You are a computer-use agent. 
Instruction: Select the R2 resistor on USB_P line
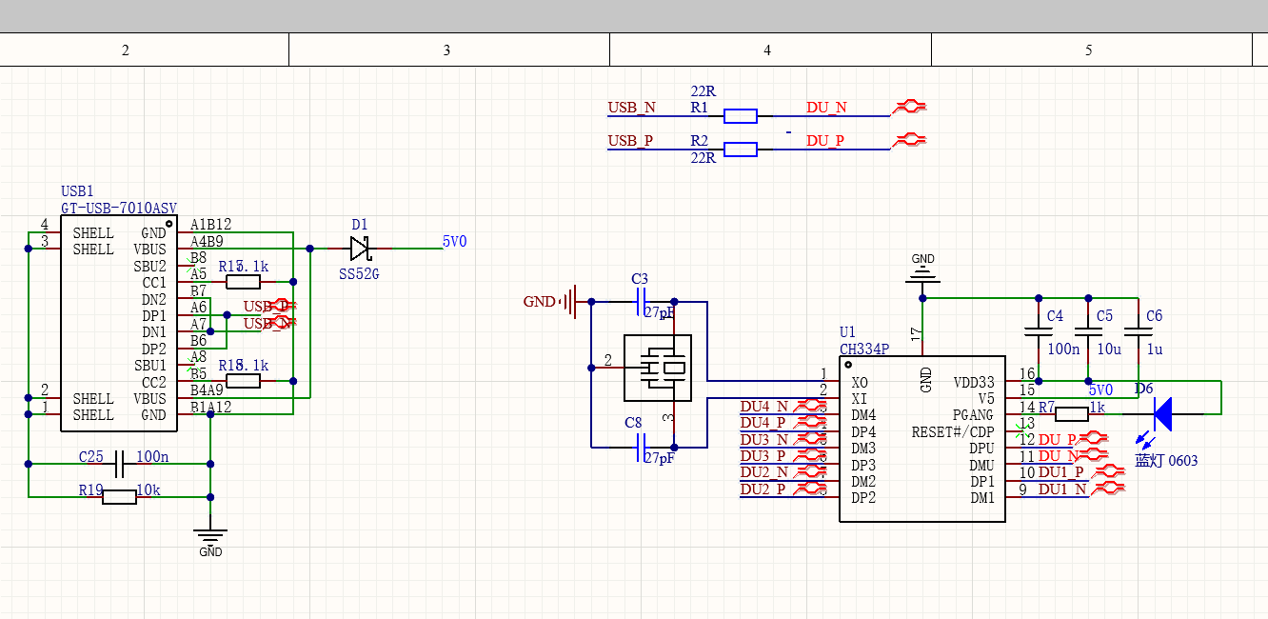pyautogui.click(x=740, y=149)
